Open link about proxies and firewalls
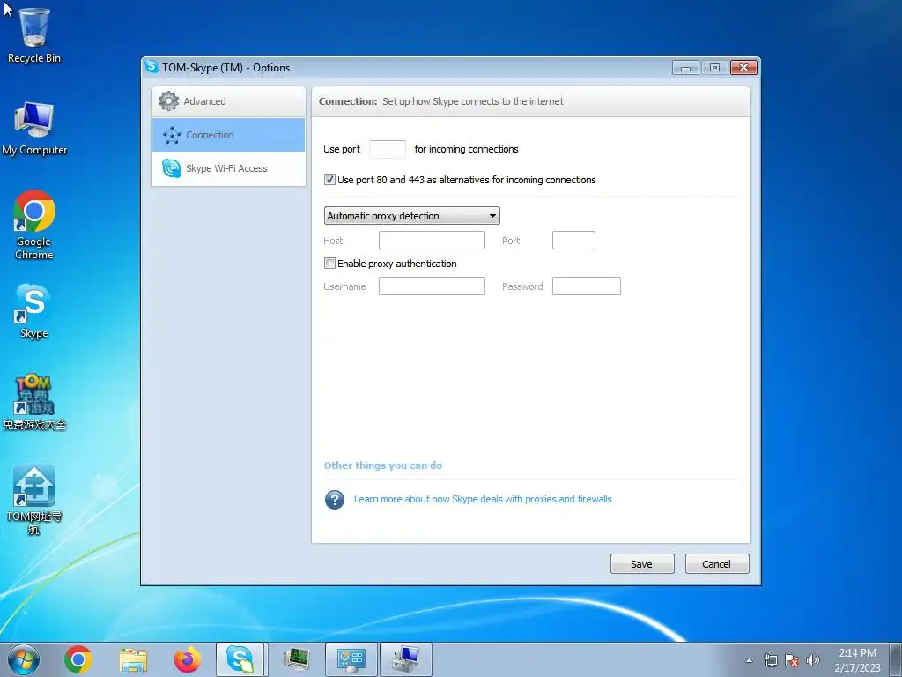This screenshot has width=902, height=677. coord(483,499)
